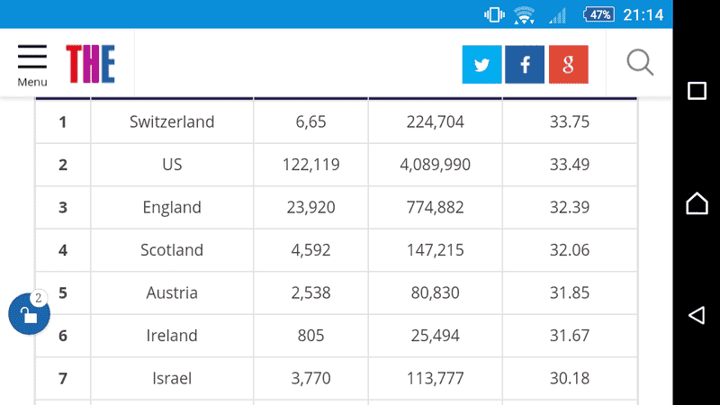Share via the Facebook button
Viewport: 720px width, 405px height.
525,65
